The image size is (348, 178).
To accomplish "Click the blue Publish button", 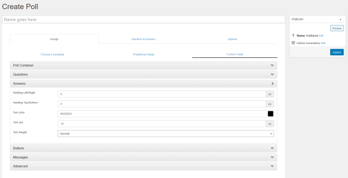I will [x=336, y=52].
